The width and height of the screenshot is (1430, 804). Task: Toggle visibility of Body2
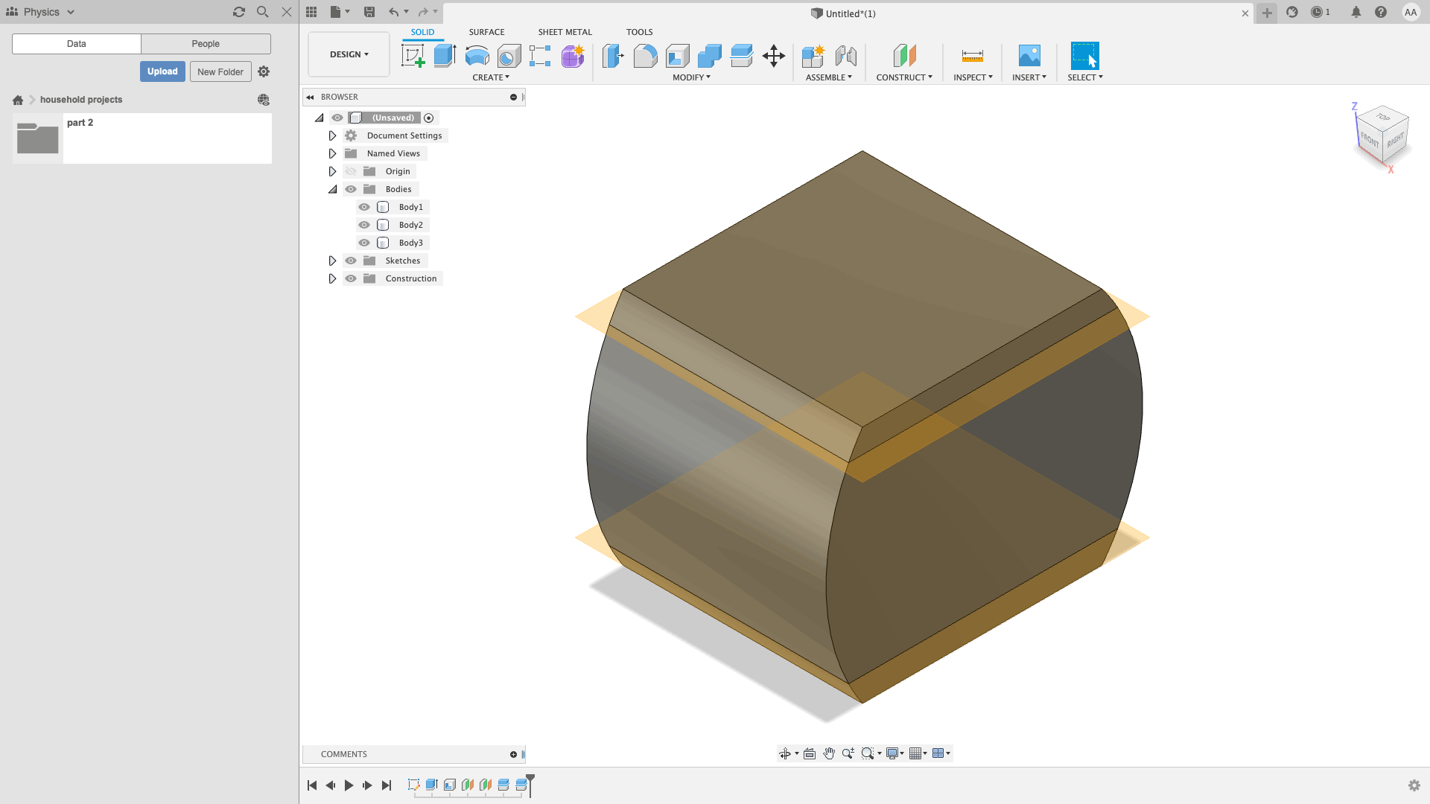364,225
